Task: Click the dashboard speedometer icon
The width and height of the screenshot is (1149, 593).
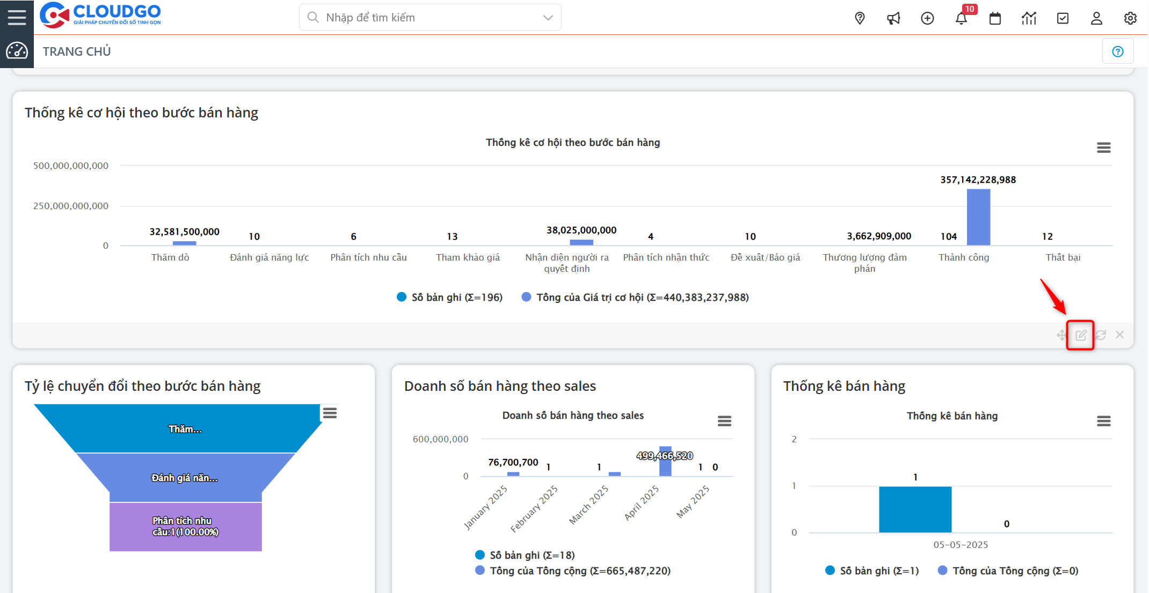Action: (17, 51)
